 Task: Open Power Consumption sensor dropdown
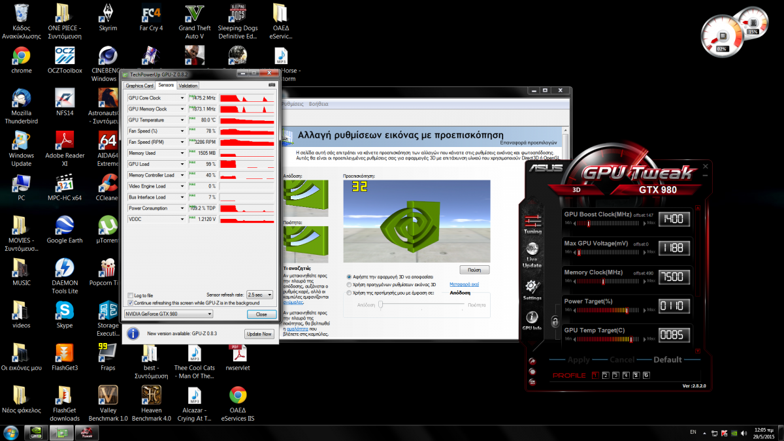(x=182, y=208)
